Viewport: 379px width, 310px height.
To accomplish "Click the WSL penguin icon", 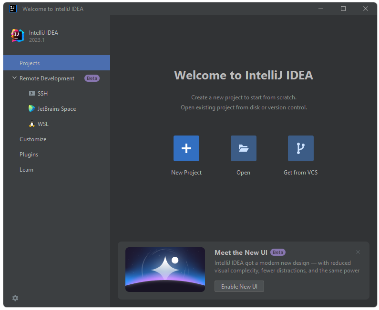I will click(x=32, y=124).
